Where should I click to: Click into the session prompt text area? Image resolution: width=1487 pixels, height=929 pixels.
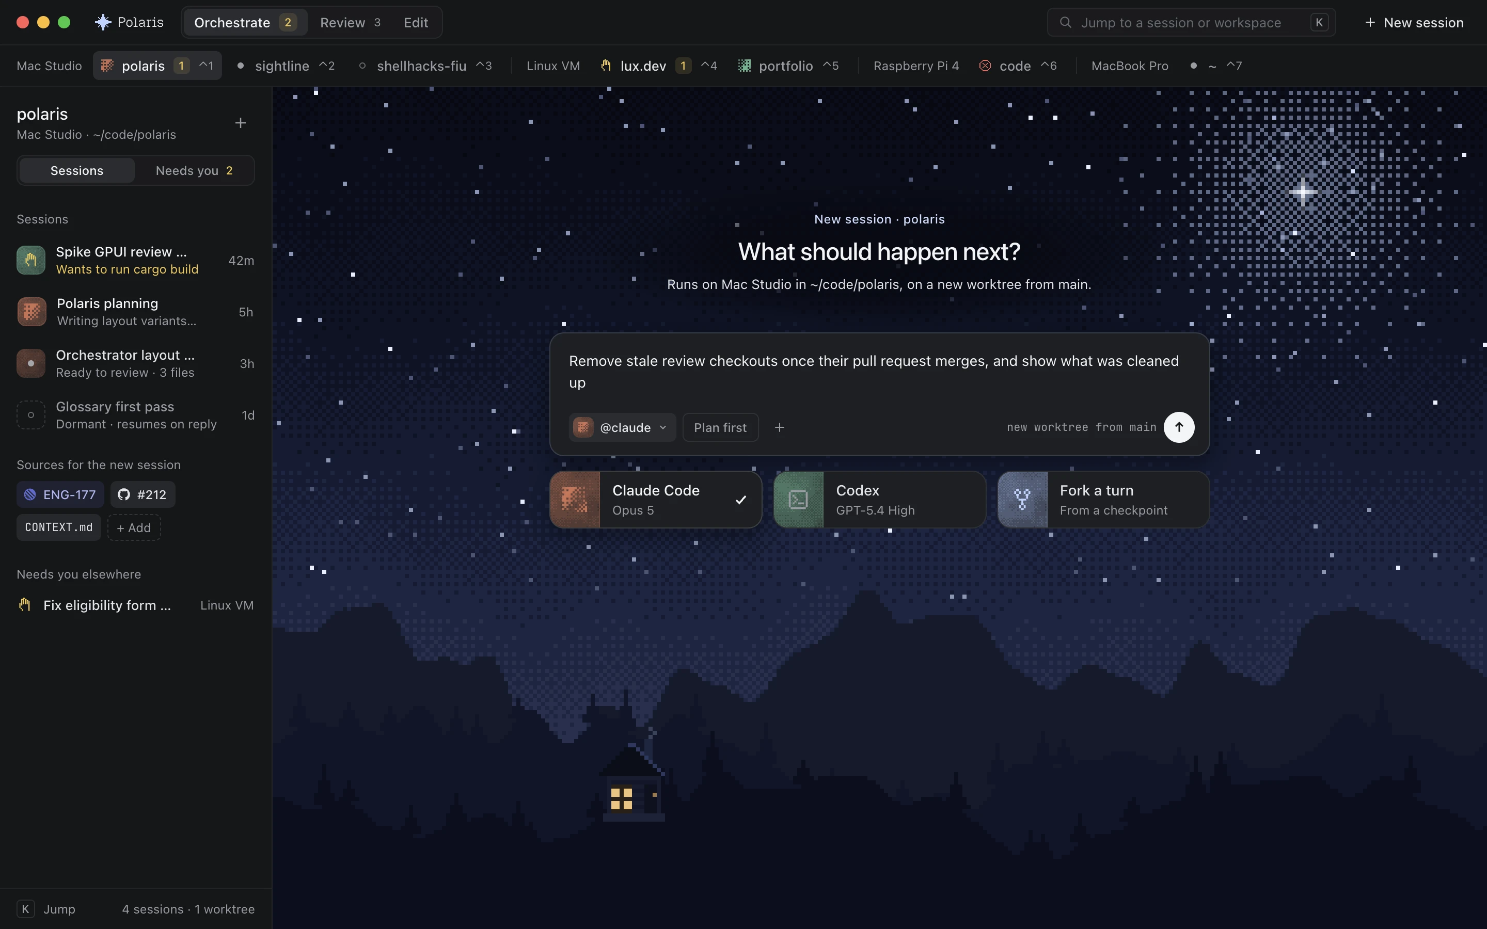click(x=879, y=372)
